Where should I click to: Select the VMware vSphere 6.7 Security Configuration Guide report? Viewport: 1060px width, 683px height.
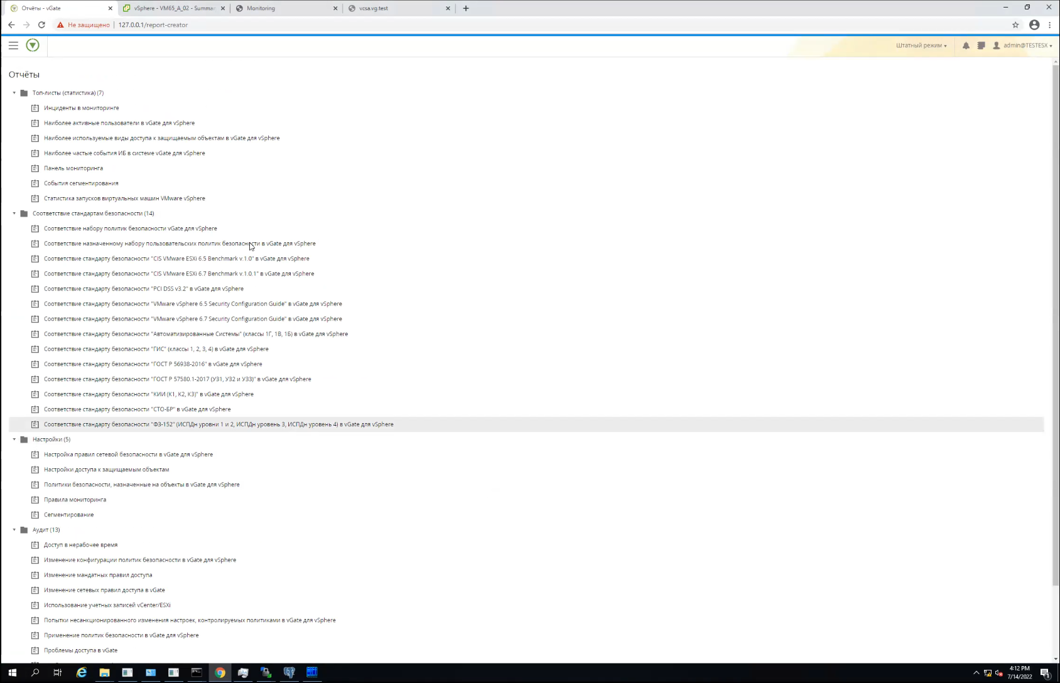(193, 319)
